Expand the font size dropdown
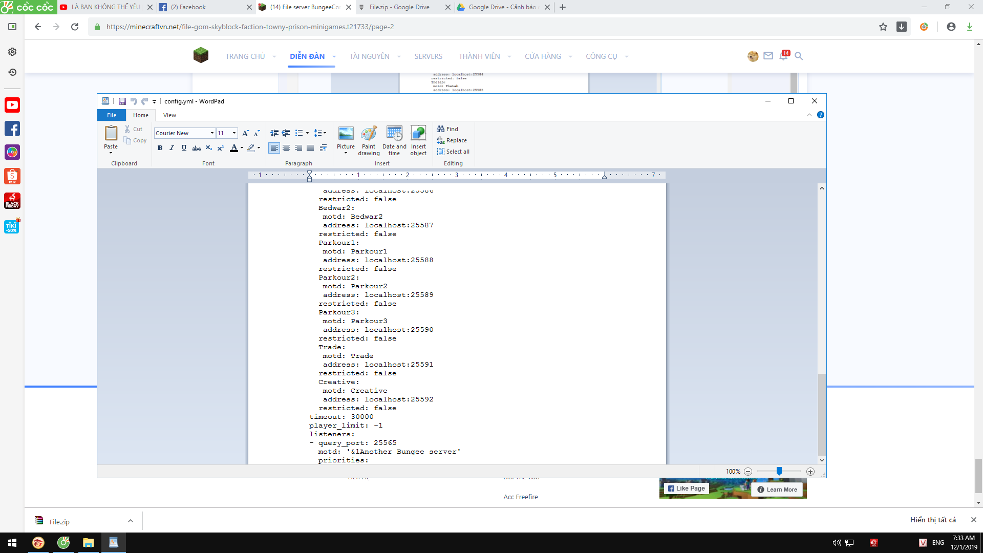The width and height of the screenshot is (983, 553). (x=234, y=133)
